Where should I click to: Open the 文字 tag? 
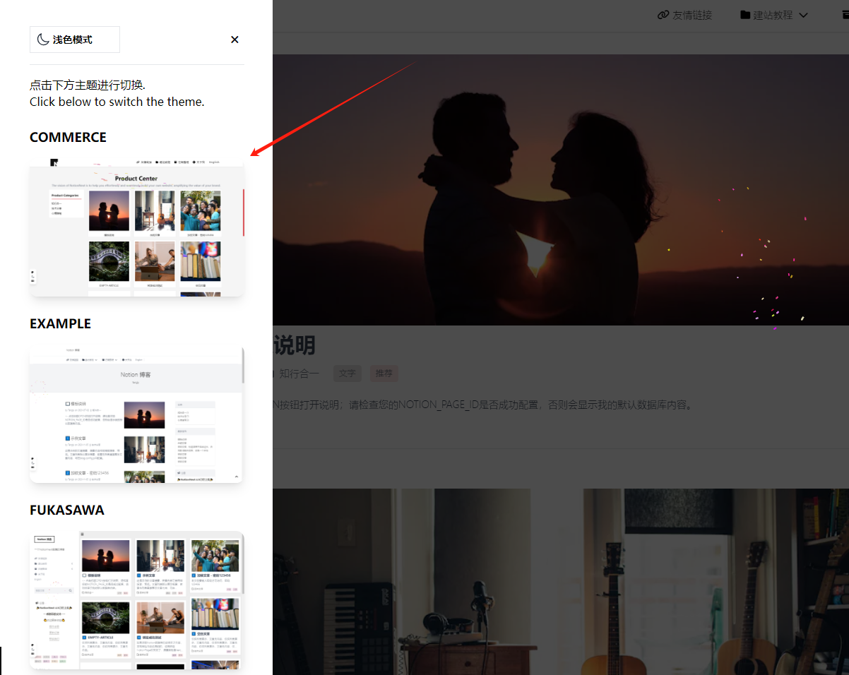(348, 374)
